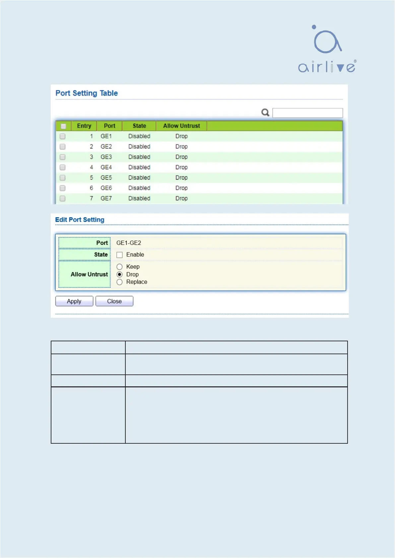Select the Keep radio option
Screen dimensions: 395x558
[x=120, y=267]
